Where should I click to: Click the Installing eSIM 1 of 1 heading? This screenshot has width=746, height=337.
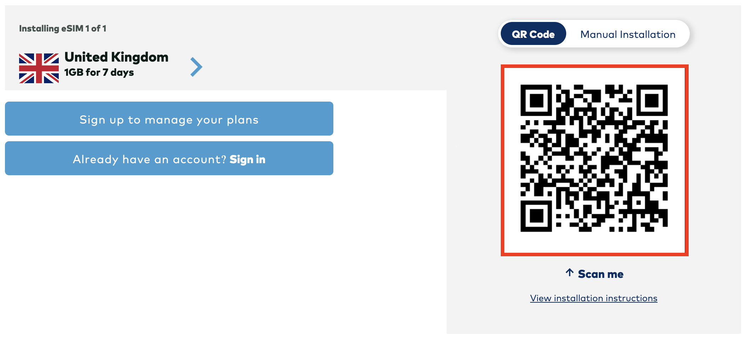(63, 28)
